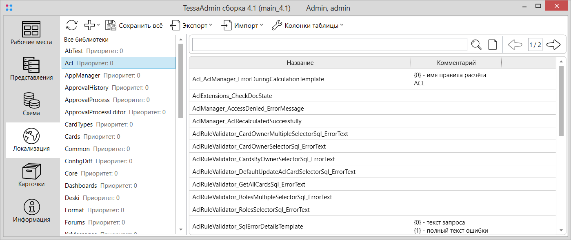571x240 pixels.
Task: Click the Название column header
Action: [300, 63]
